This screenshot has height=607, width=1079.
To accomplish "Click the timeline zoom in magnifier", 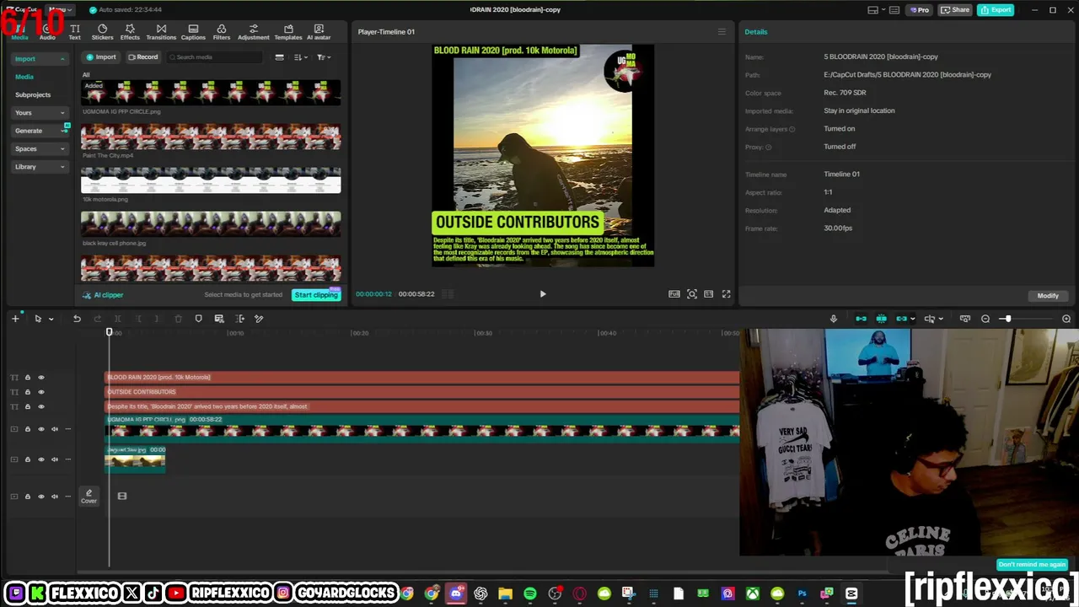I will 1066,319.
